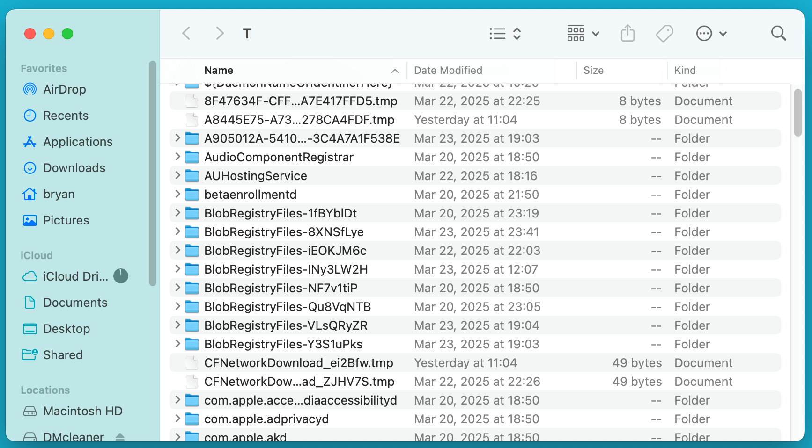
Task: Navigate back with the left arrow
Action: 186,33
